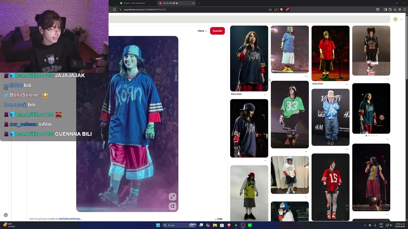The width and height of the screenshot is (408, 229).
Task: Open the yellow jersey plaid skirt pin
Action: tap(249, 193)
